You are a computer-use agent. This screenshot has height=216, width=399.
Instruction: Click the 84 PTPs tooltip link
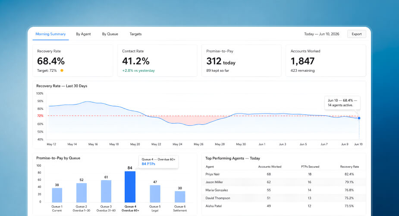click(148, 164)
